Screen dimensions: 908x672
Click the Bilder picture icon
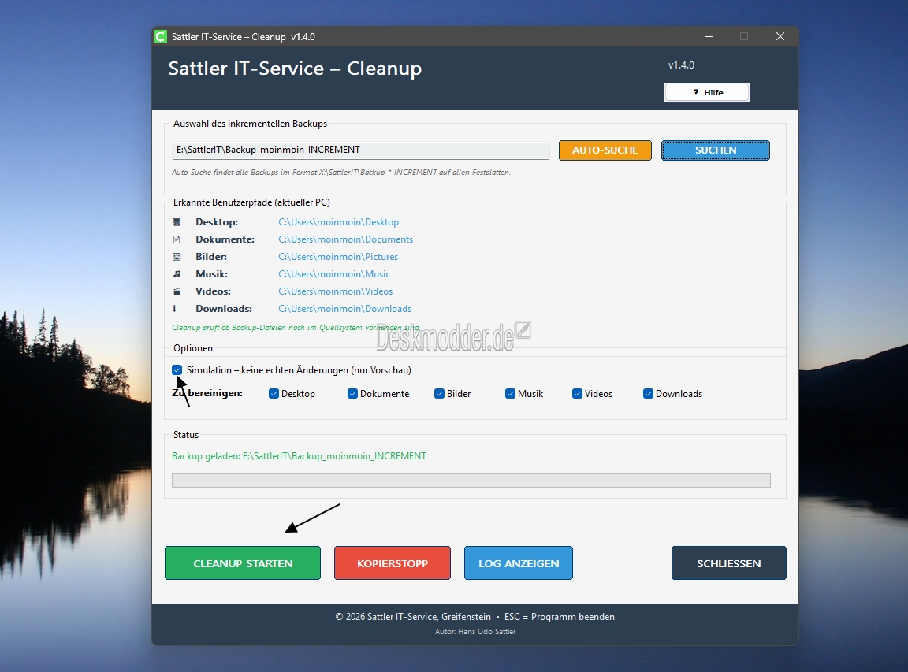tap(177, 257)
